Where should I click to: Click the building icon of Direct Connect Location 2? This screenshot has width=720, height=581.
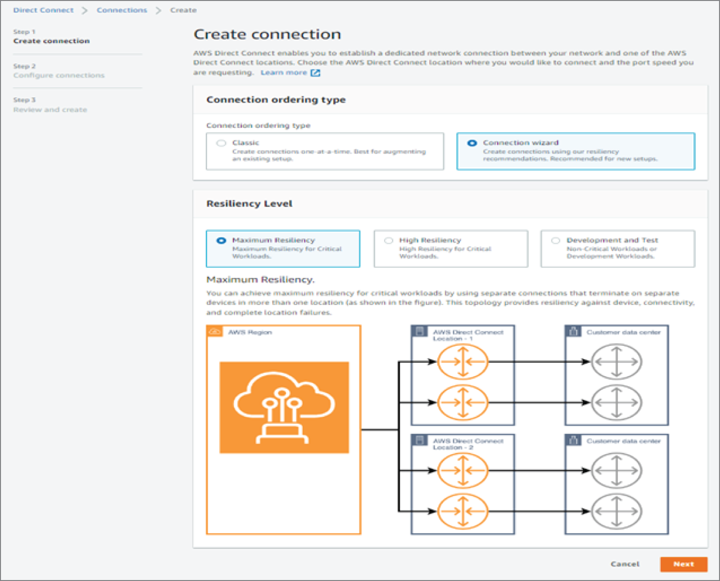420,441
